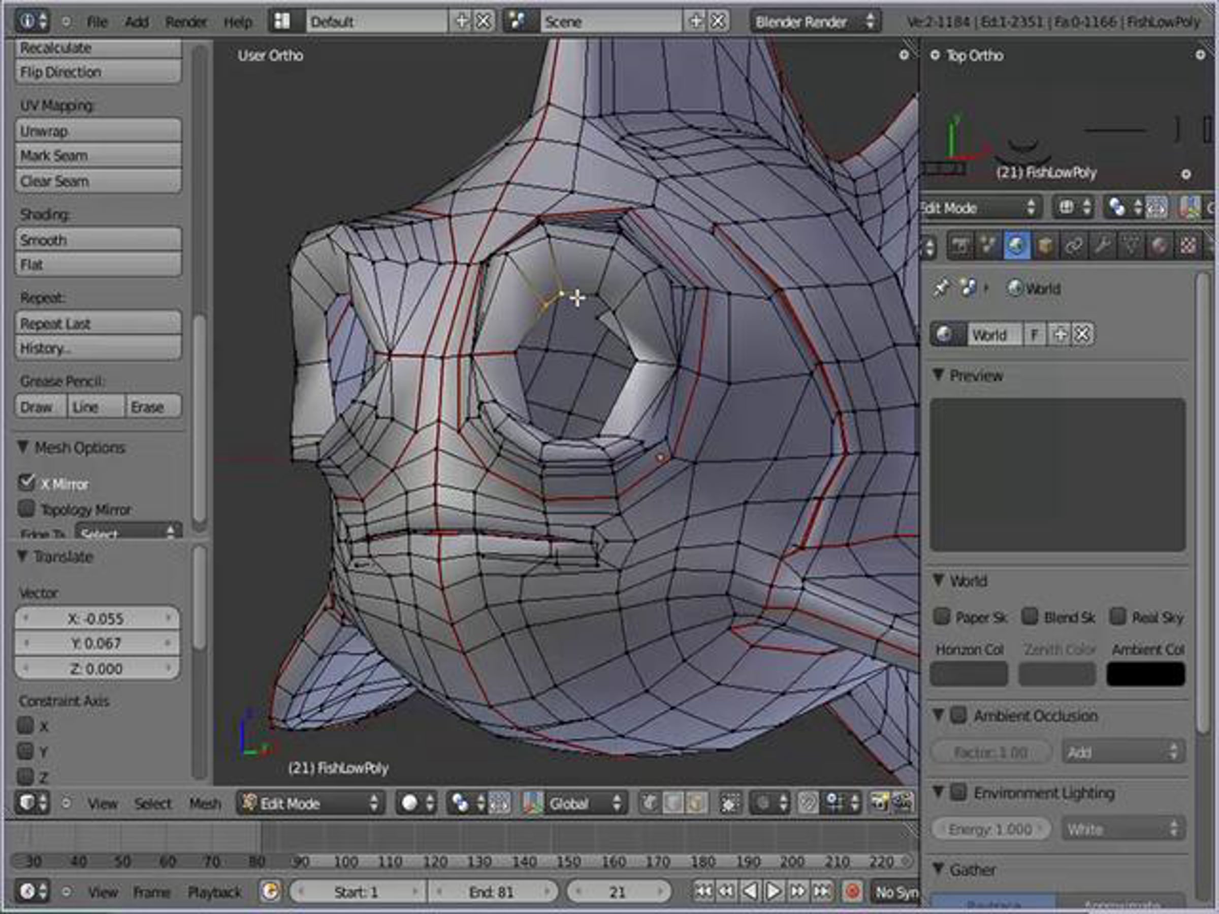Viewport: 1219px width, 914px height.
Task: Open the Object properties tab cube icon
Action: coord(1045,246)
